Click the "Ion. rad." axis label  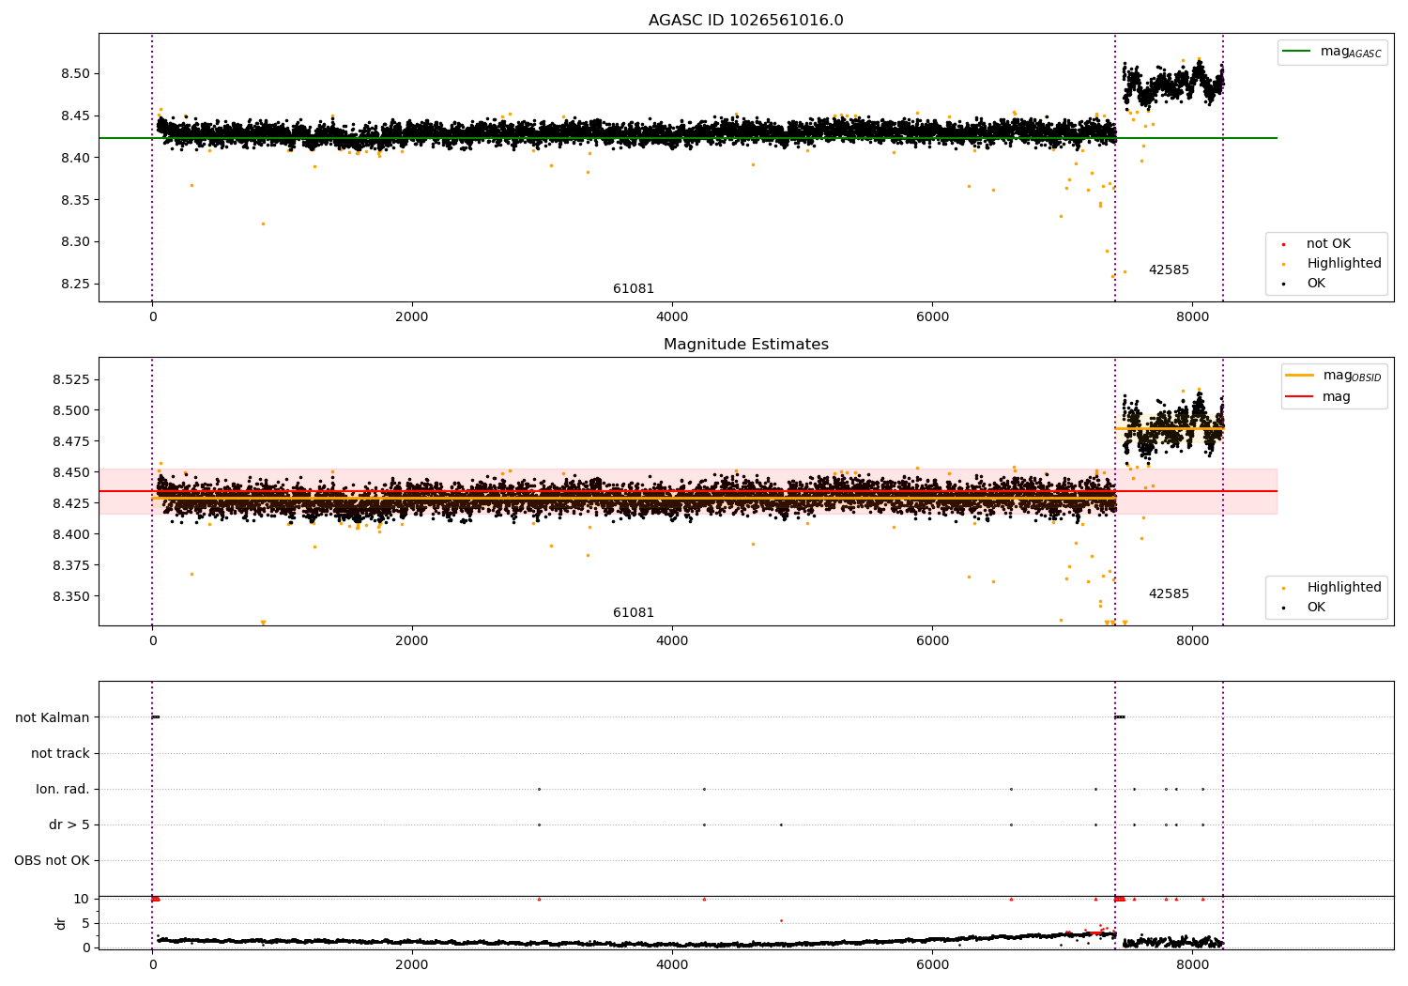63,790
